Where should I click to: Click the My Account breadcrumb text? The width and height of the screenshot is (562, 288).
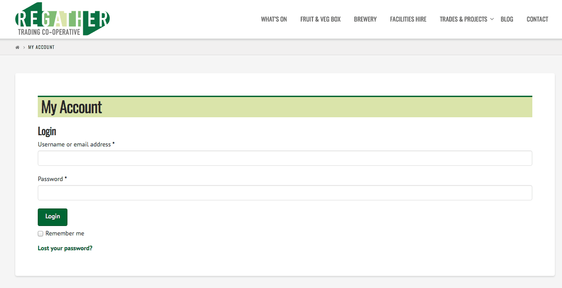click(41, 47)
